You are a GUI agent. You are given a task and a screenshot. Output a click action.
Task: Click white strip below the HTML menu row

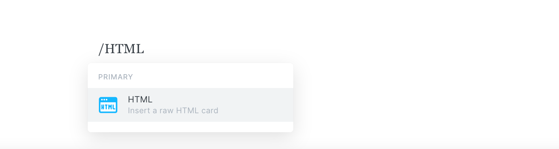pyautogui.click(x=191, y=127)
